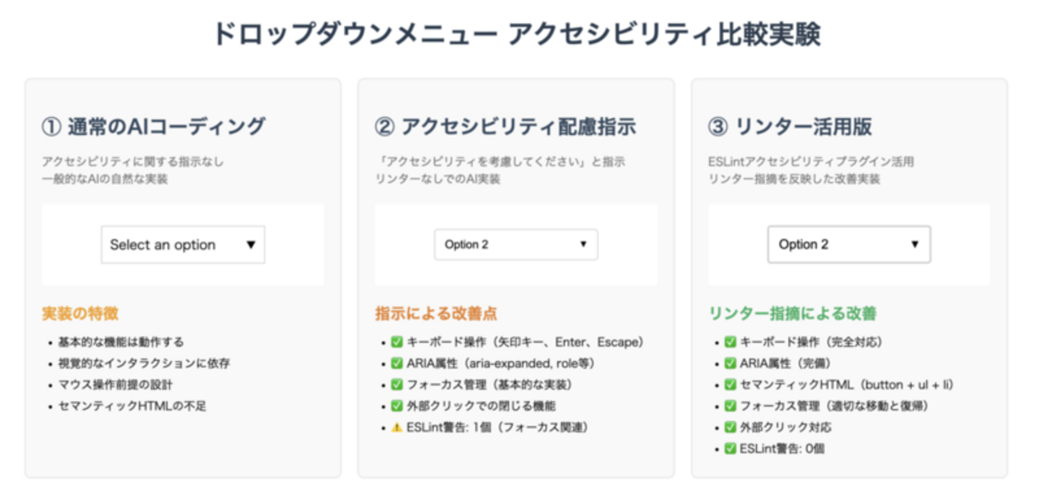This screenshot has height=500, width=1039.
Task: Click text 「アクセシビリティを考慮してください」と指示
Action: 500,161
